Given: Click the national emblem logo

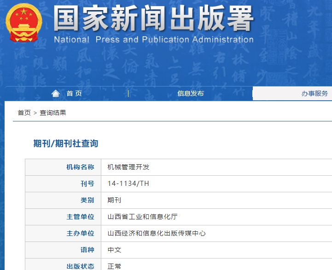Looking at the screenshot, I should [24, 24].
